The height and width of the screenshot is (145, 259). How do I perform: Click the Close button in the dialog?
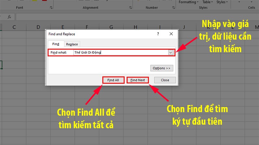(x=165, y=80)
